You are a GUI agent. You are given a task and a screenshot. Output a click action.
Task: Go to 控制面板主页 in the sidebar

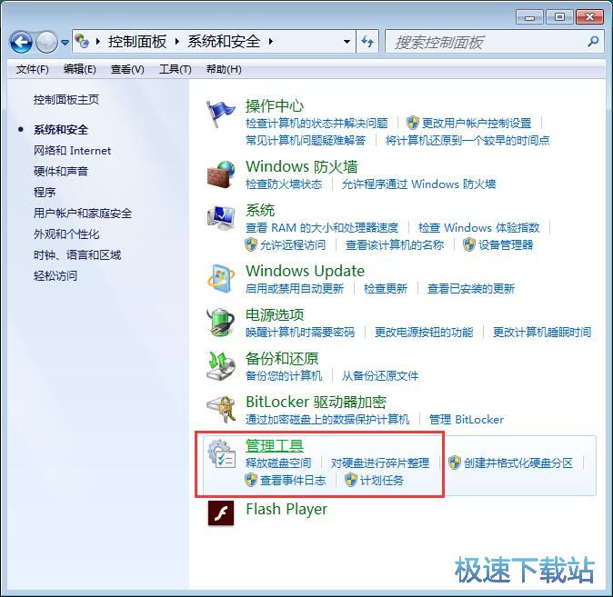[x=66, y=100]
